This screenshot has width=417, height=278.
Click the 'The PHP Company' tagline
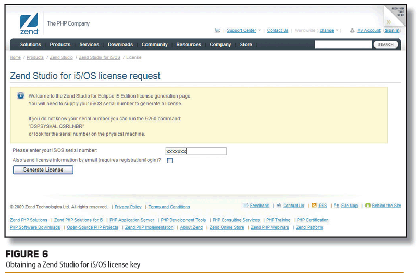click(68, 23)
